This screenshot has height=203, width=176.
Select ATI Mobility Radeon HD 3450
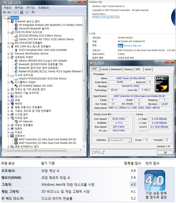pyautogui.click(x=35, y=86)
